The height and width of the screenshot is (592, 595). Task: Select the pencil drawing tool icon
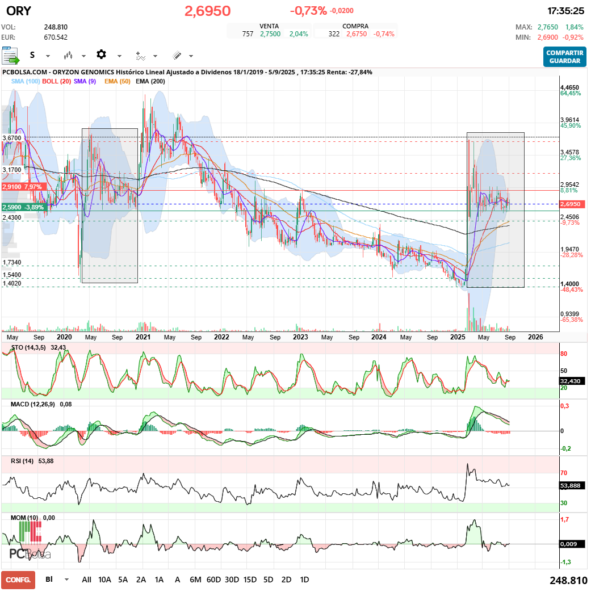point(177,56)
